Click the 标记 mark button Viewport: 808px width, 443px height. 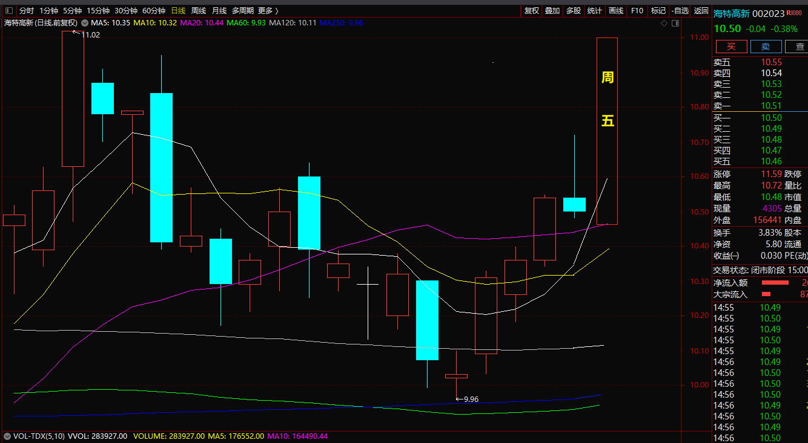tap(658, 11)
